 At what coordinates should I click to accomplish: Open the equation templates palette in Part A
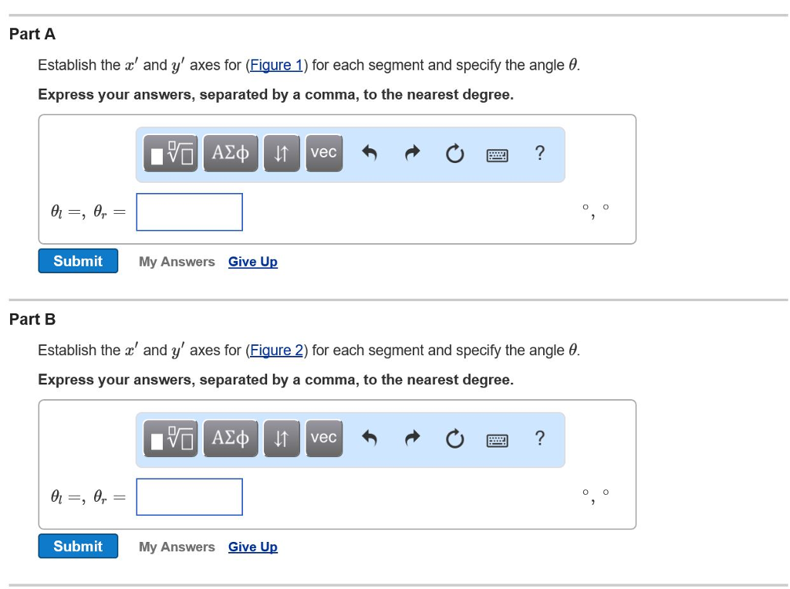[170, 153]
